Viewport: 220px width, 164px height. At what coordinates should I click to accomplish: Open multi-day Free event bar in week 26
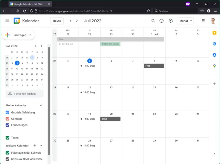[110, 39]
